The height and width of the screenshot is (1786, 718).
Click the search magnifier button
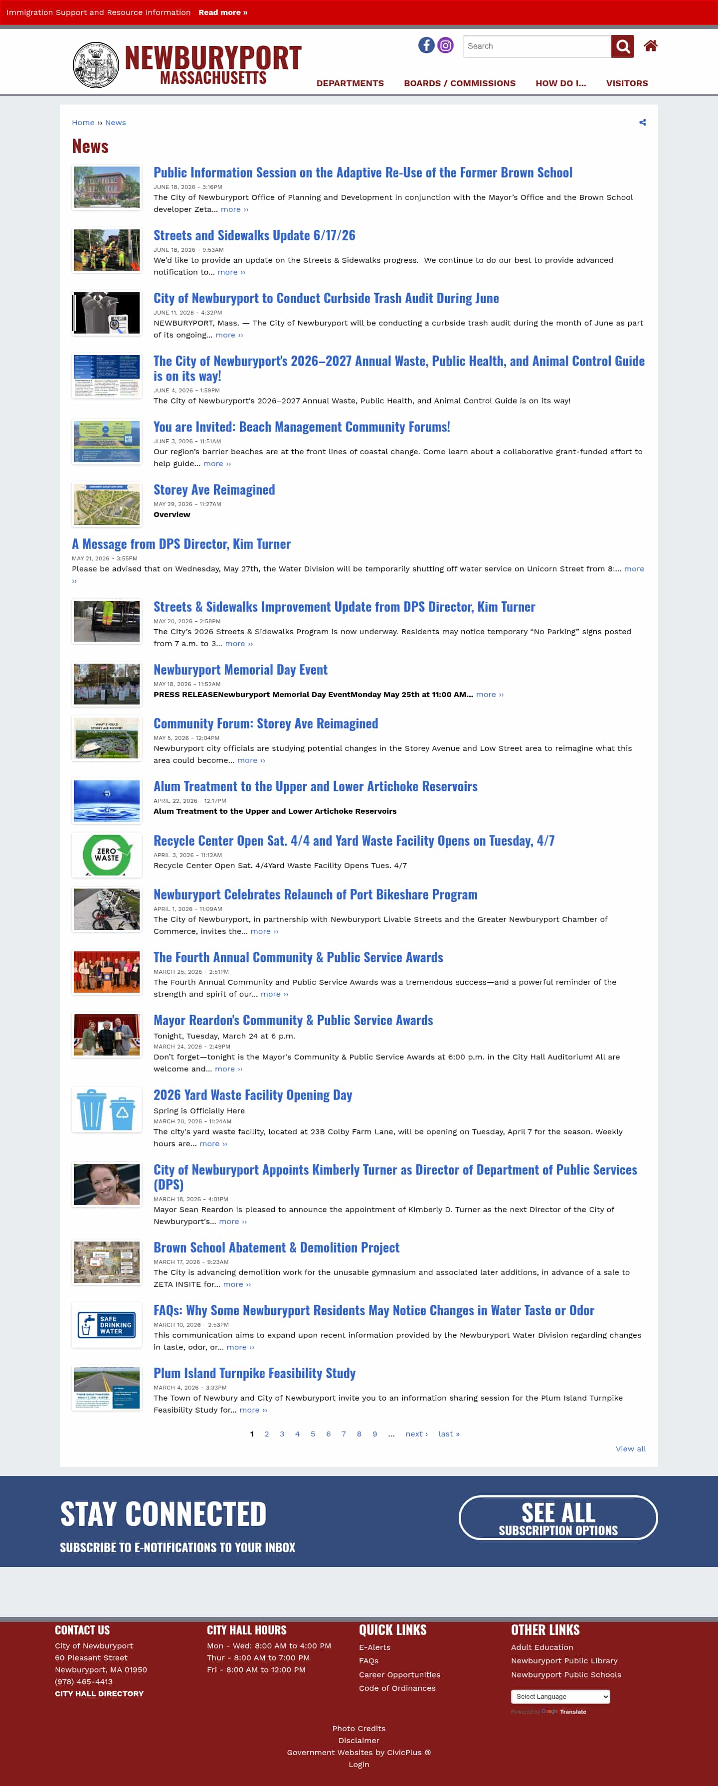coord(622,46)
